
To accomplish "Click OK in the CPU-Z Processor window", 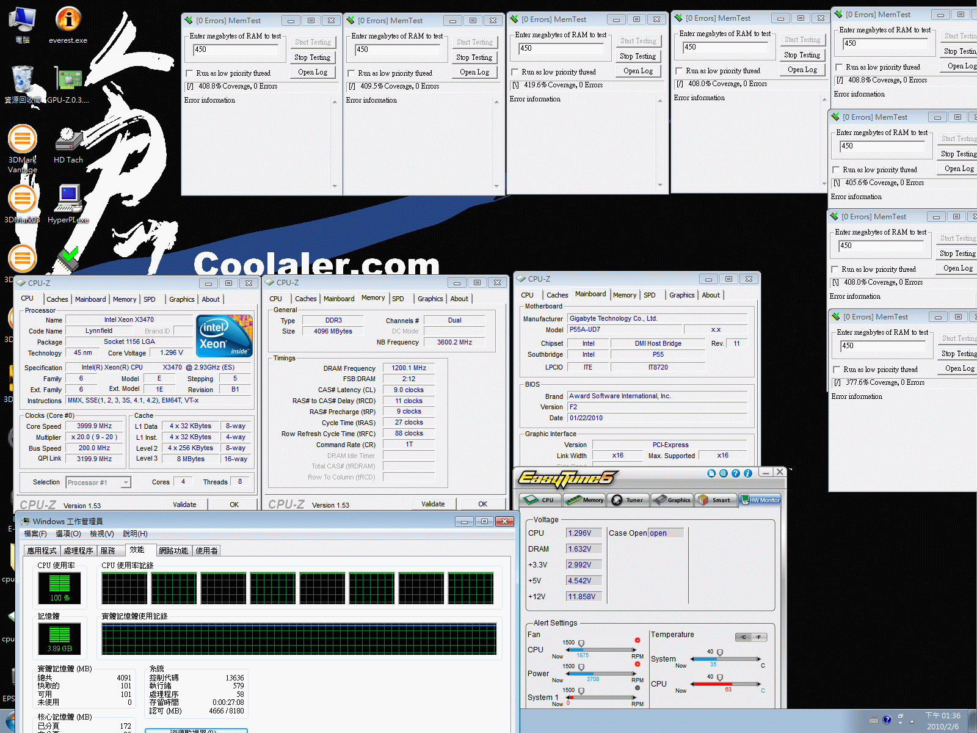I will pyautogui.click(x=234, y=505).
